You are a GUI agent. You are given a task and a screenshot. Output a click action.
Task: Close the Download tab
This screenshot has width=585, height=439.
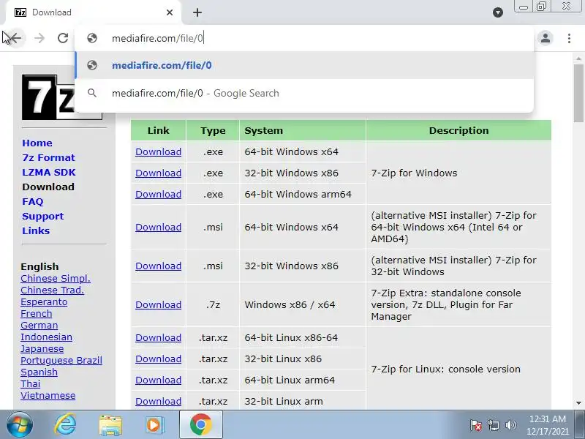[x=170, y=12]
